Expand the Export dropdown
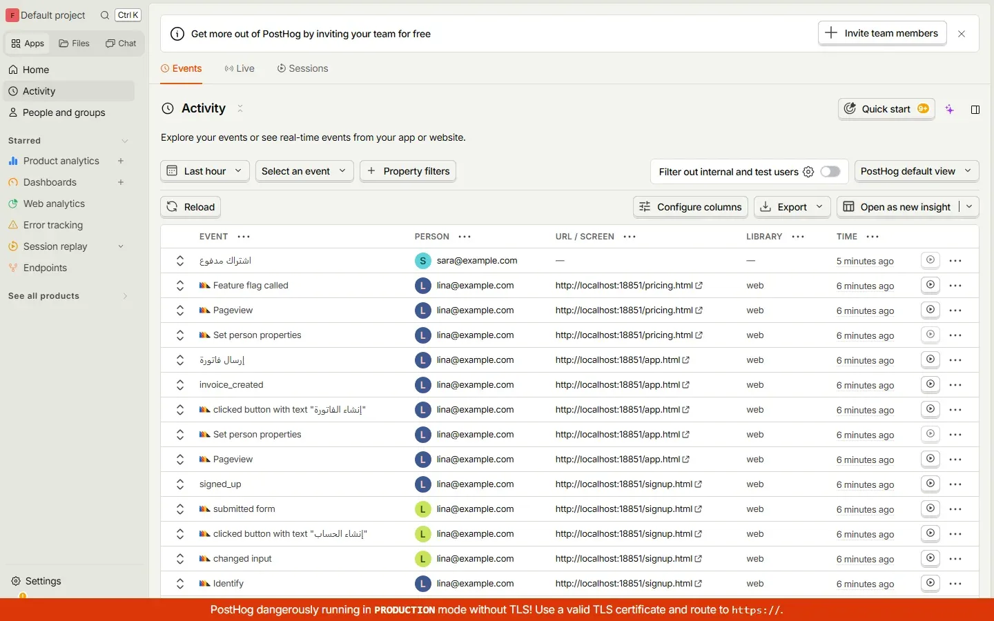Screen dimensions: 994x621 pyautogui.click(x=792, y=207)
